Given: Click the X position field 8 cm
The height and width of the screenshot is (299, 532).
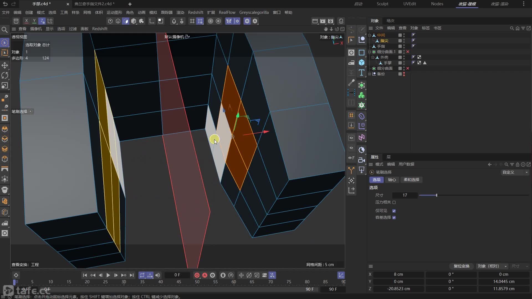Looking at the screenshot, I should [398, 274].
